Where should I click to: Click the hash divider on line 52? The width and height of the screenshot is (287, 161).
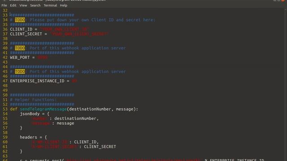coord(42,104)
